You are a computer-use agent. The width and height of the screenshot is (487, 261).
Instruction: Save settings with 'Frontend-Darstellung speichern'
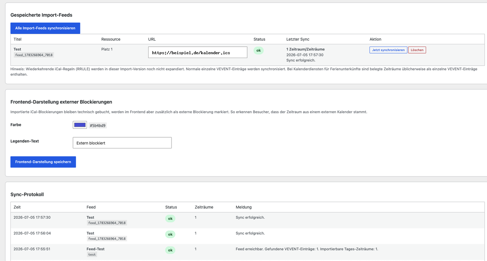43,162
